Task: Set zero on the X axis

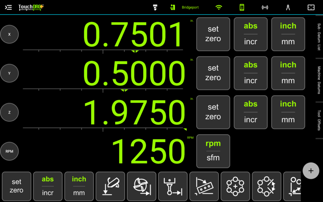Action: [213, 34]
